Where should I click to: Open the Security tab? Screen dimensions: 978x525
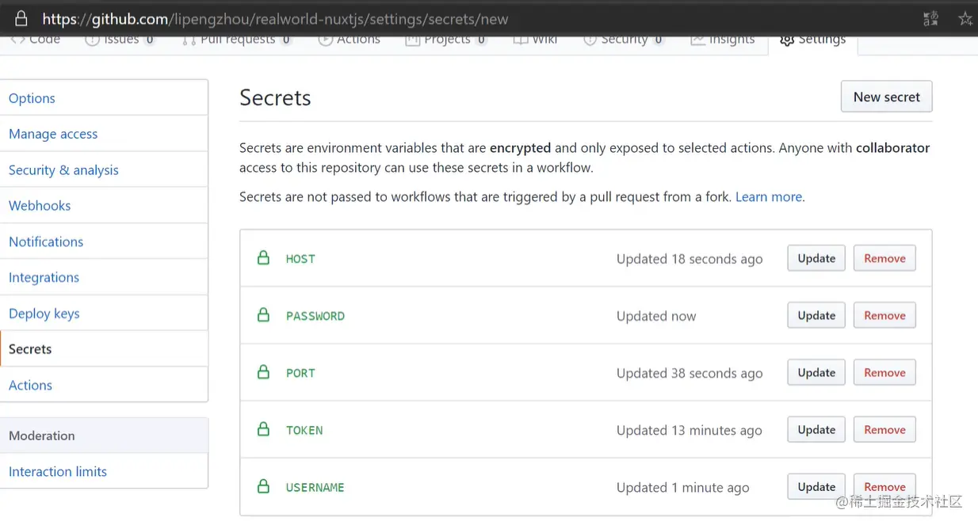click(x=624, y=40)
